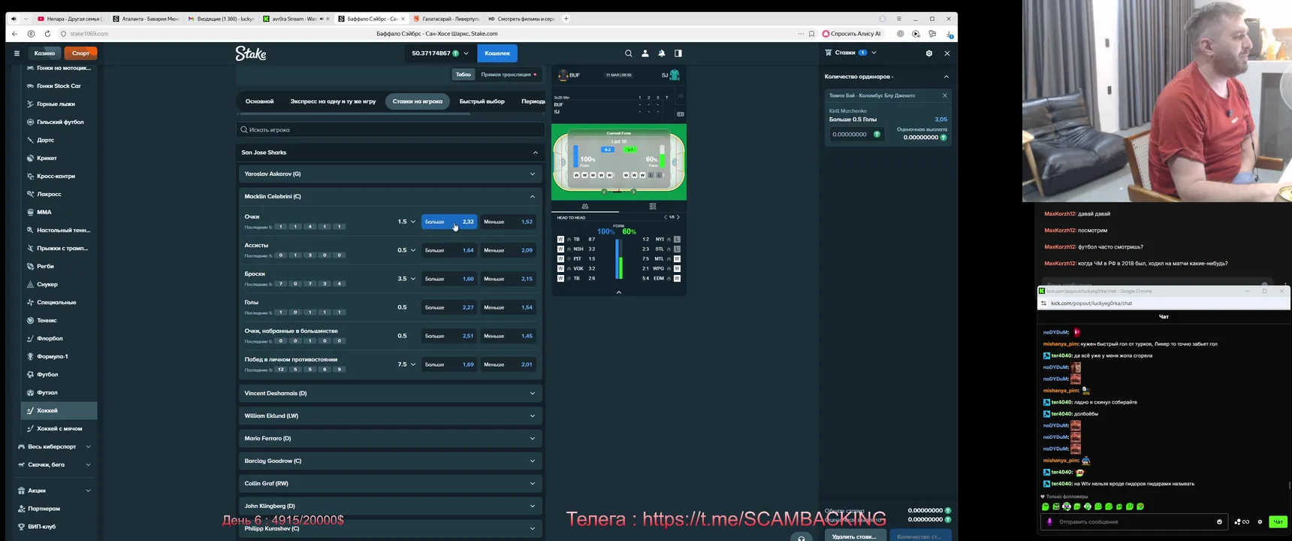Viewport: 1292px width, 541px height.
Task: Click the Кошелек button
Action: pos(497,53)
